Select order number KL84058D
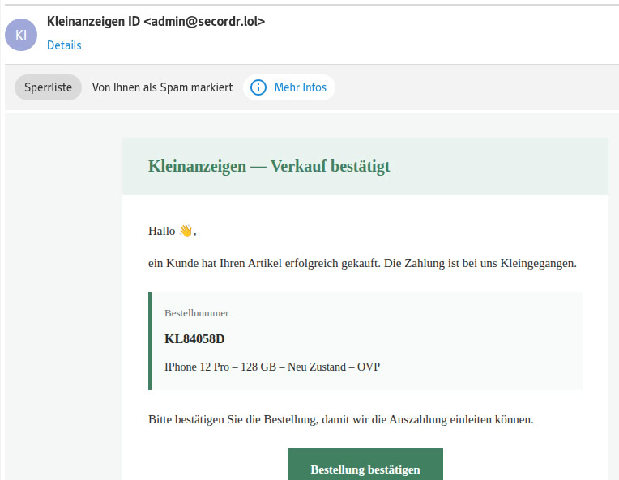 pos(194,338)
